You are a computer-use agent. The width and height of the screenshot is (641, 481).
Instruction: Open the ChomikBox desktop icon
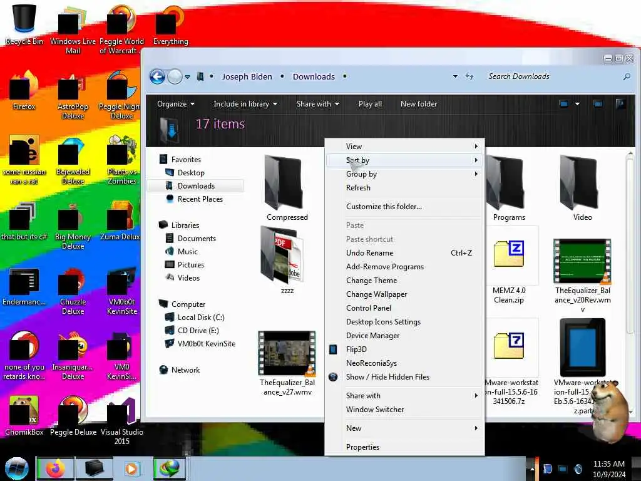tap(24, 416)
